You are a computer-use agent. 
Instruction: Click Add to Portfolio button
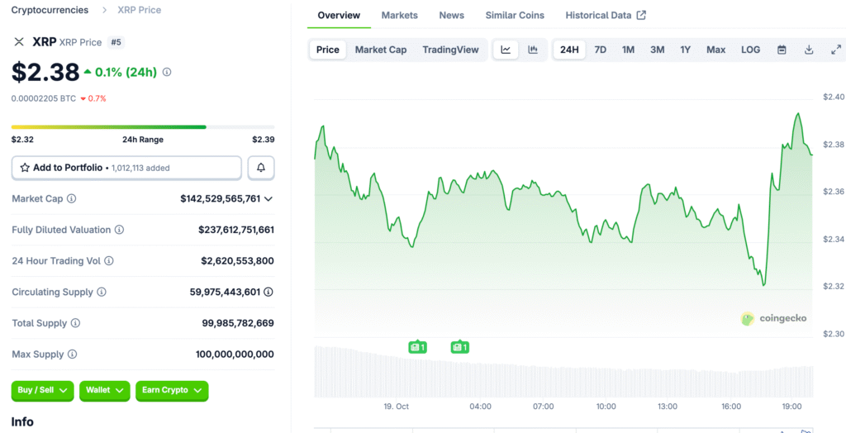click(126, 168)
